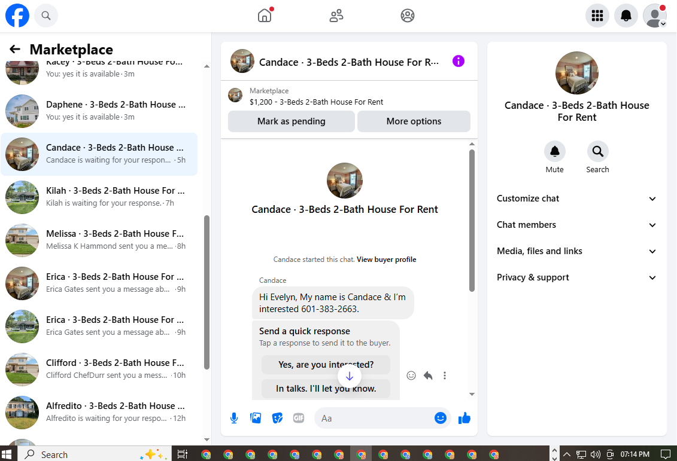Image resolution: width=677 pixels, height=461 pixels.
Task: Send quick response 'Yes, are you interested?'
Action: (326, 364)
